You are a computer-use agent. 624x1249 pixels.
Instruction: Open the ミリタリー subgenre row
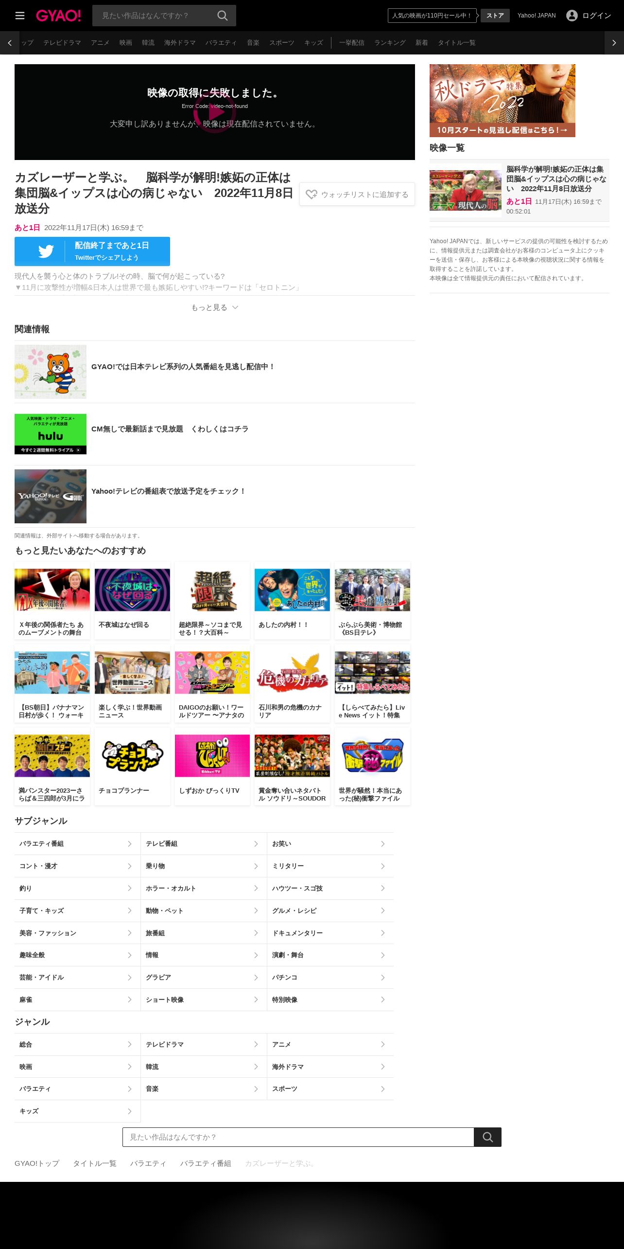click(330, 866)
